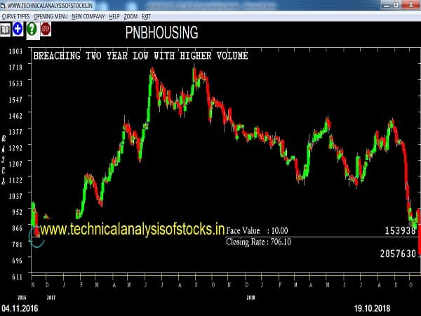Click the PNBHOUSING stock title
The height and width of the screenshot is (316, 421).
pos(161,32)
